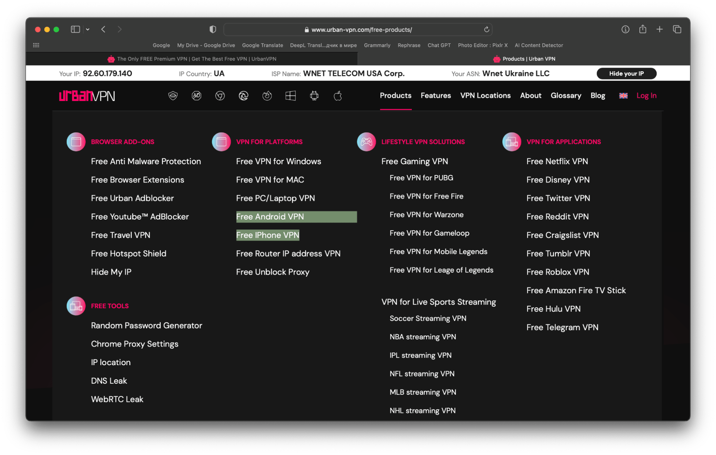Click the robot shield icon in navbar
The height and width of the screenshot is (455, 716).
click(x=173, y=96)
